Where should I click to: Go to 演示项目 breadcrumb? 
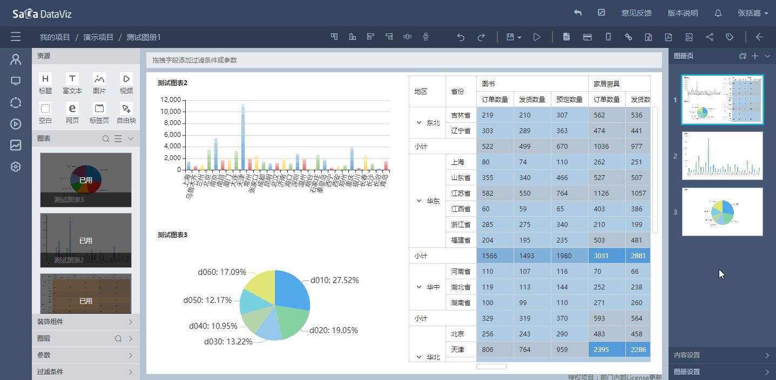tap(98, 37)
